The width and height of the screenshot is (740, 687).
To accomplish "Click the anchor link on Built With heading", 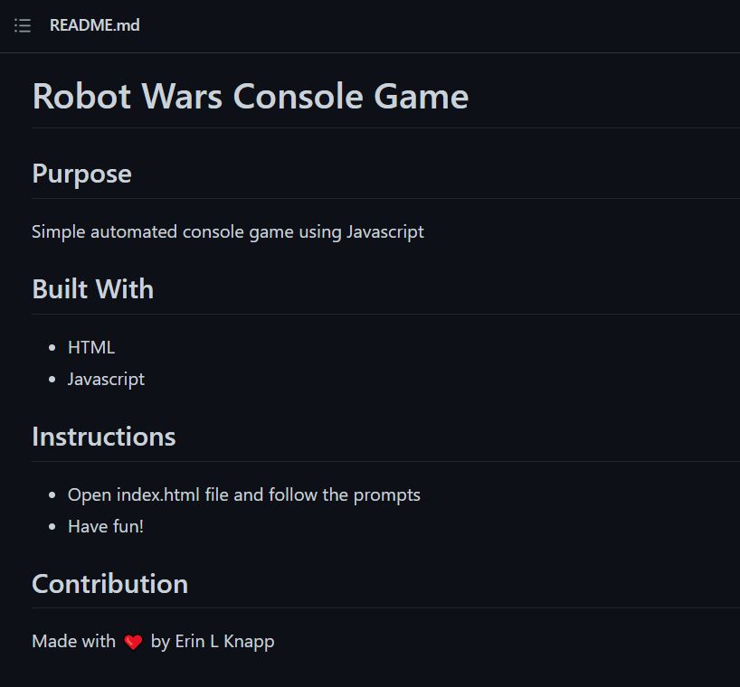I will 18,289.
